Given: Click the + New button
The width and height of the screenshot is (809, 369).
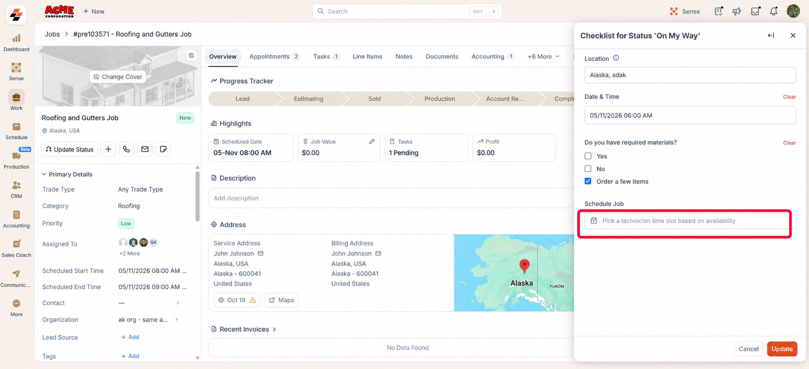Looking at the screenshot, I should click(94, 11).
